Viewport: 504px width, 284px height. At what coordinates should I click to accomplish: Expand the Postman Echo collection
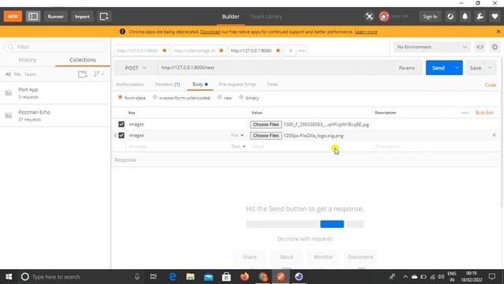[x=55, y=115]
